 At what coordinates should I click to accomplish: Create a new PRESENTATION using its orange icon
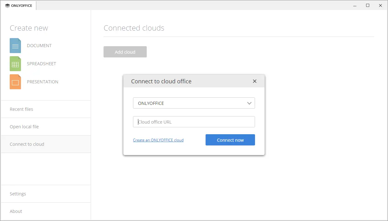coord(15,82)
